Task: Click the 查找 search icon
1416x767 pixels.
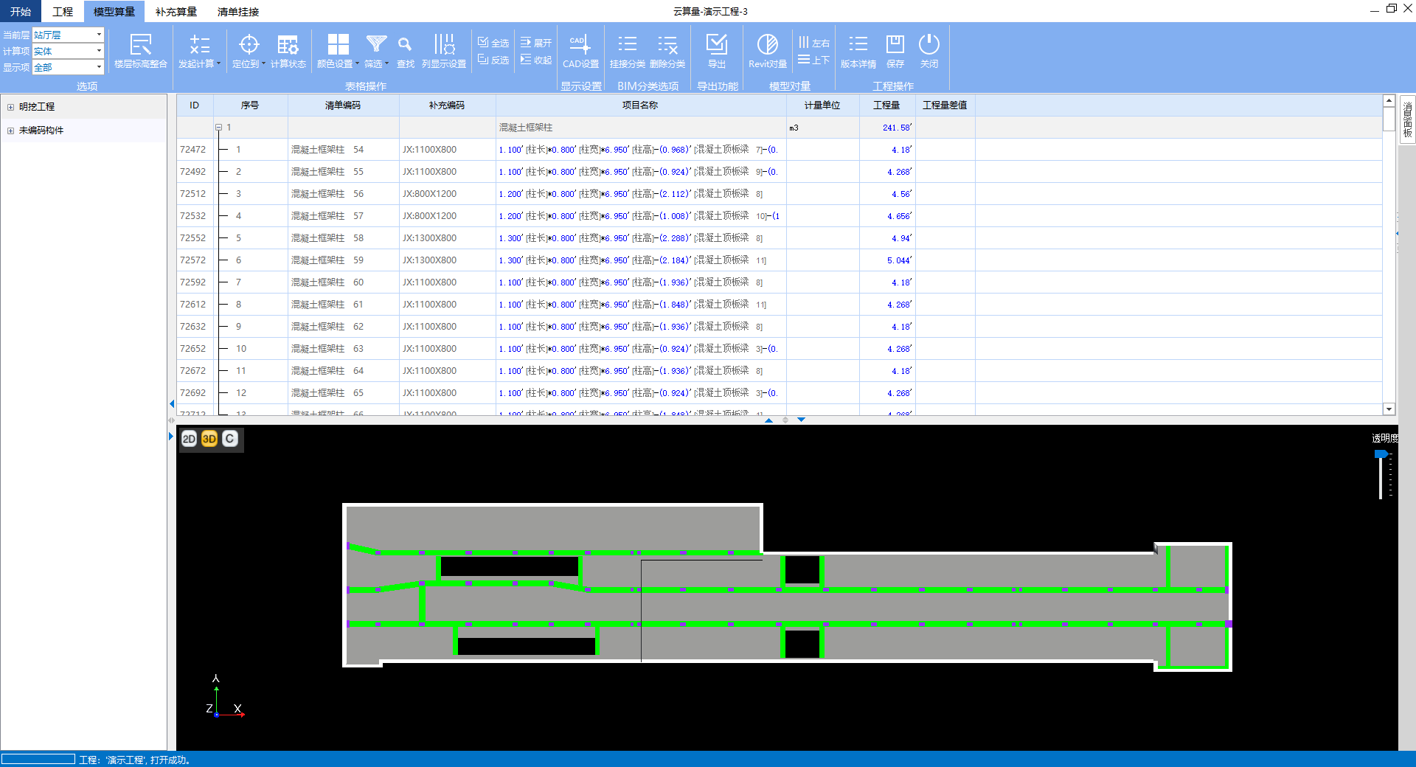Action: pos(405,50)
